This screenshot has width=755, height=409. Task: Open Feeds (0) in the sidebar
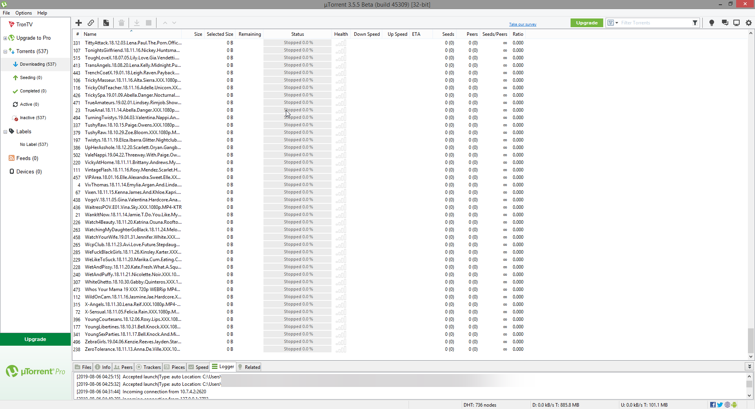27,158
